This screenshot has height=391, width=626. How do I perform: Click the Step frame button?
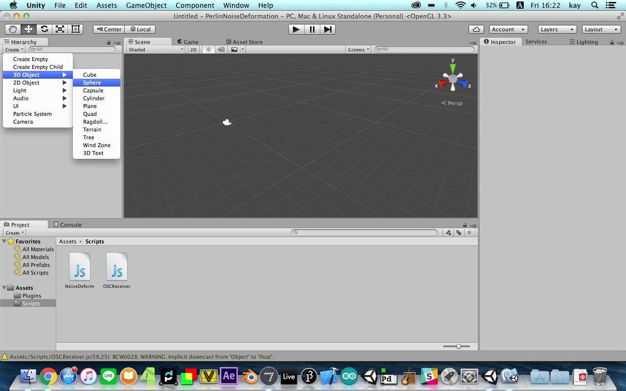[x=328, y=29]
